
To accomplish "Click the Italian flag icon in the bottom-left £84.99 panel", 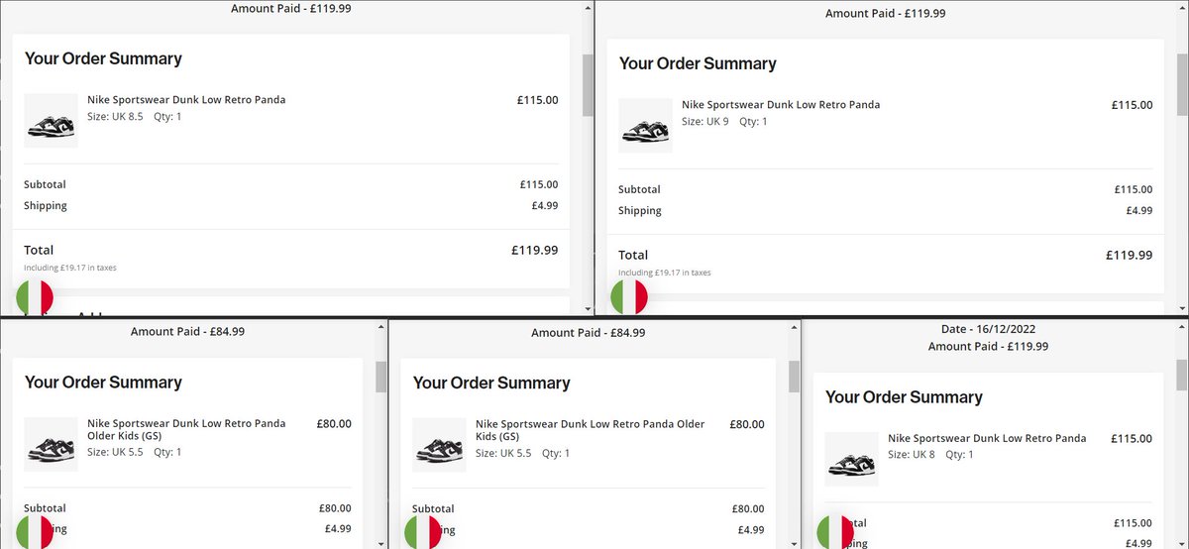I will (x=35, y=532).
